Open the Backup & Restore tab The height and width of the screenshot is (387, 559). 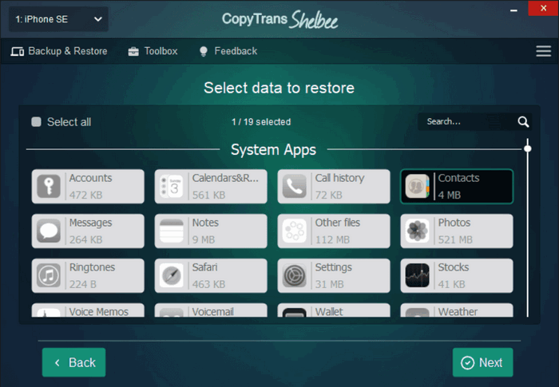click(59, 51)
